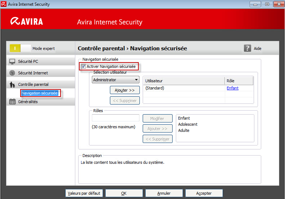Click the Ajouter >> button in Rôles

point(157,129)
